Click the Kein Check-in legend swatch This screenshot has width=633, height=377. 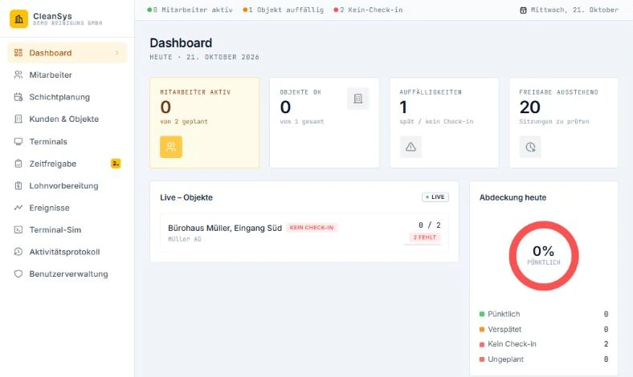pyautogui.click(x=482, y=344)
